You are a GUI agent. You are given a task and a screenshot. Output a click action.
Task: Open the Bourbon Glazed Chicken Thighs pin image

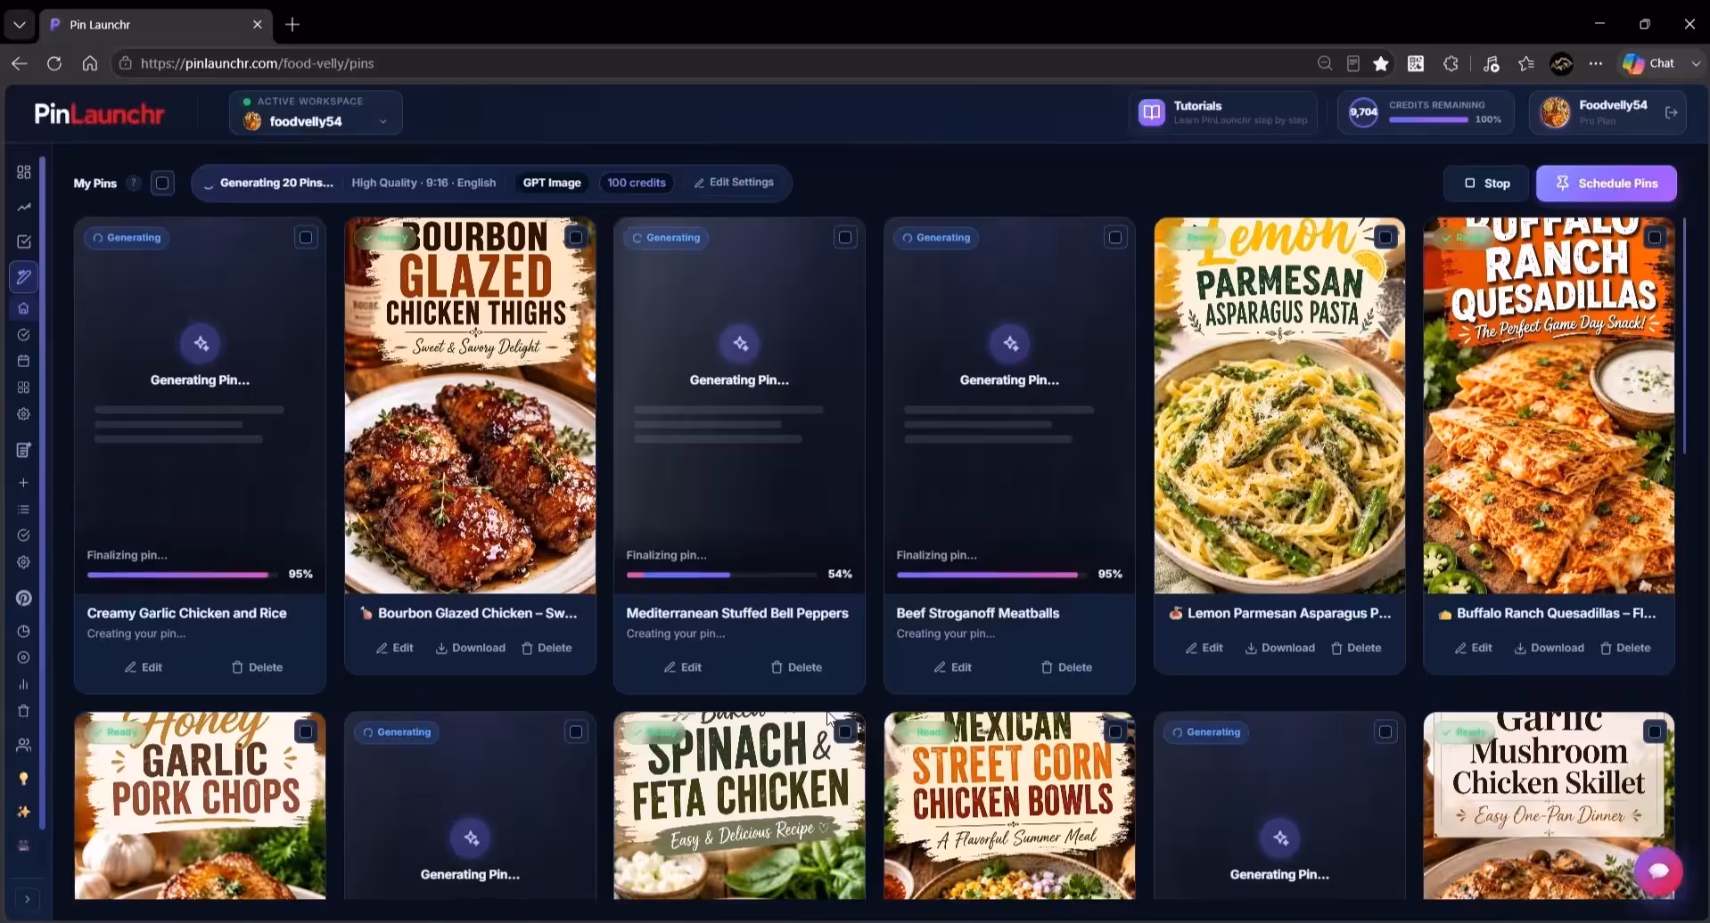point(470,406)
